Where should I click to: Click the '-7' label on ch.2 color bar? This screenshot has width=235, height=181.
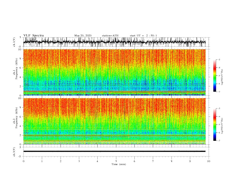pyautogui.click(x=219, y=141)
